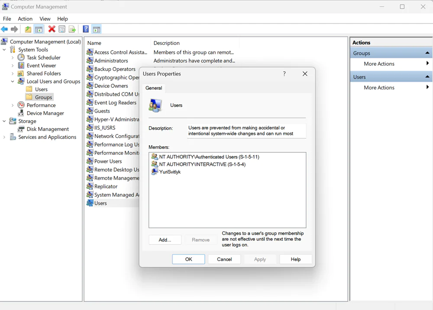The width and height of the screenshot is (433, 310).
Task: Click the Properties toolbar icon
Action: (x=62, y=29)
